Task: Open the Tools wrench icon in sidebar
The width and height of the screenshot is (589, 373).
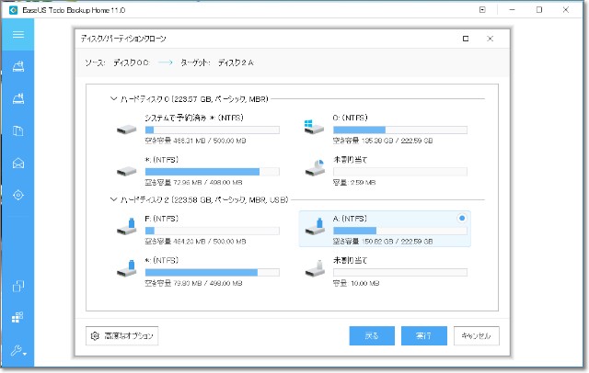Action: click(x=15, y=351)
